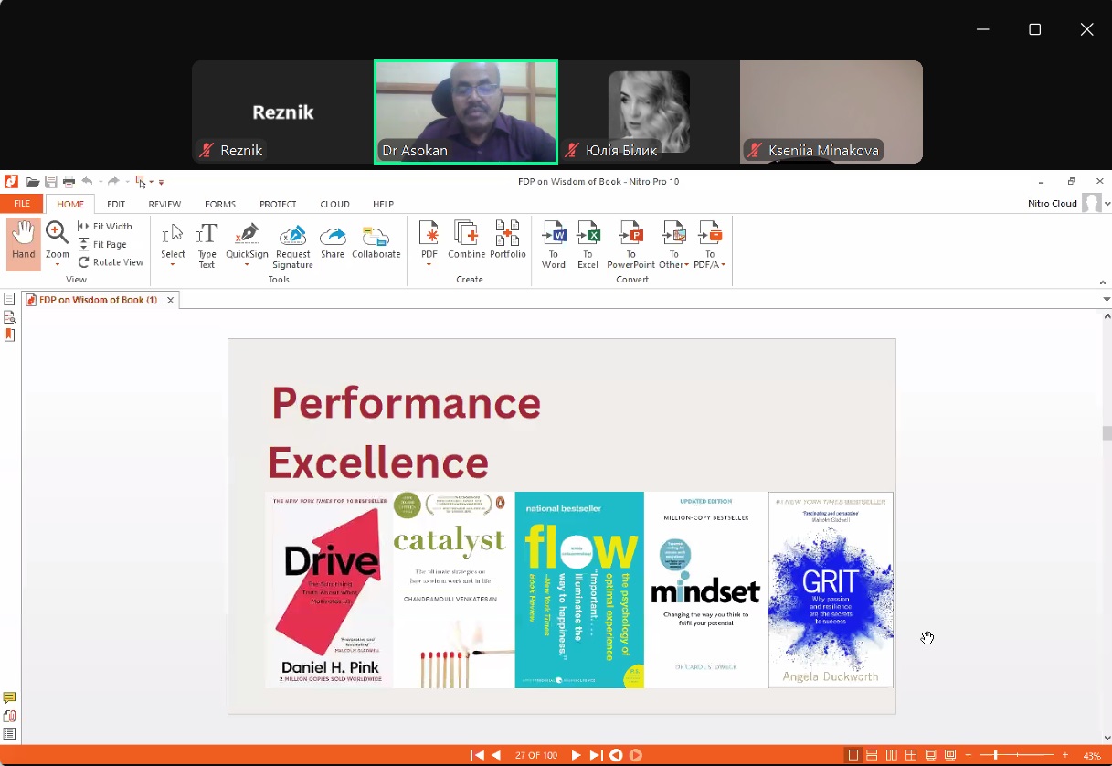Undo the last action

coord(87,182)
